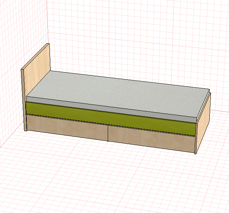This screenshot has width=229, height=213.
Task: Select the front side of the mattress
Action: (x=111, y=109)
